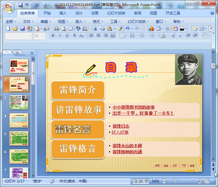This screenshot has width=218, height=187.
Task: Run the spelling check icon
Action: 78,29
